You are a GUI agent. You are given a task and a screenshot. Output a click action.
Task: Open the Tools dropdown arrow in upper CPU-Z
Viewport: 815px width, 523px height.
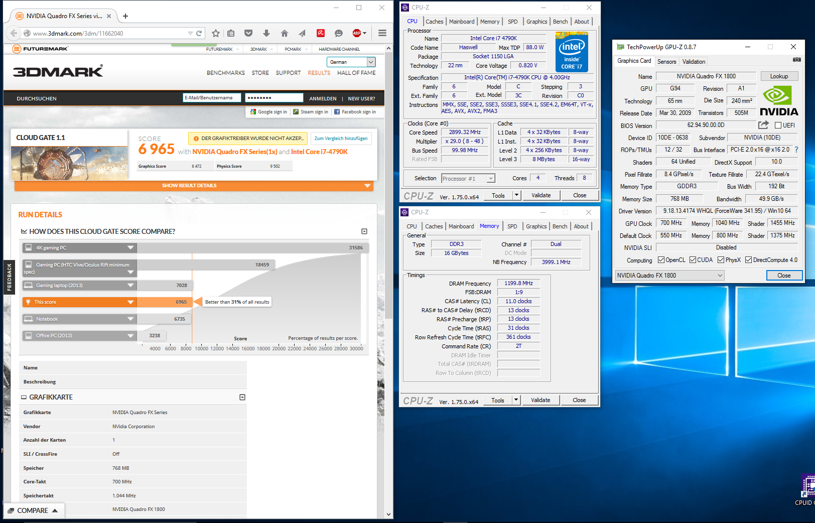pos(516,195)
